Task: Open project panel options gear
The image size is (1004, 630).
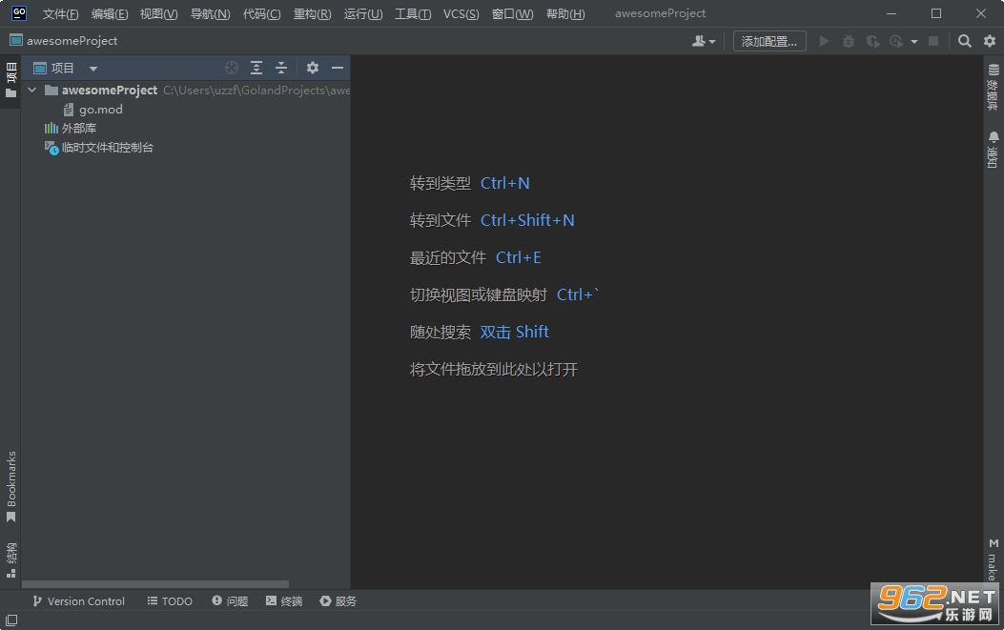Action: click(x=313, y=68)
